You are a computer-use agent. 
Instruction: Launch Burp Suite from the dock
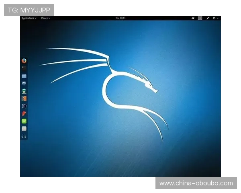pyautogui.click(x=24, y=99)
